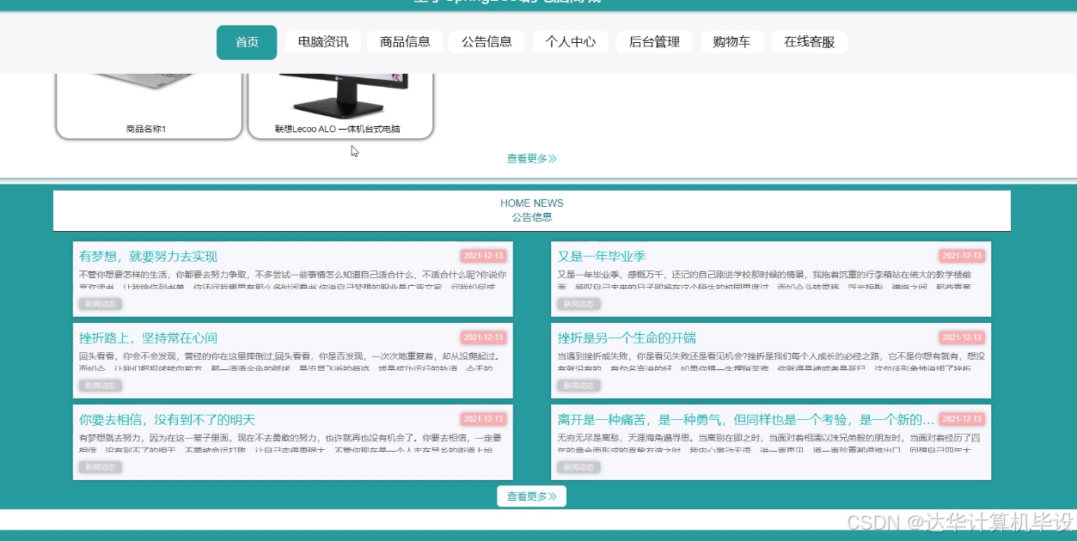Open the 公告信息 announcements tab
The width and height of the screenshot is (1077, 541).
coord(486,40)
